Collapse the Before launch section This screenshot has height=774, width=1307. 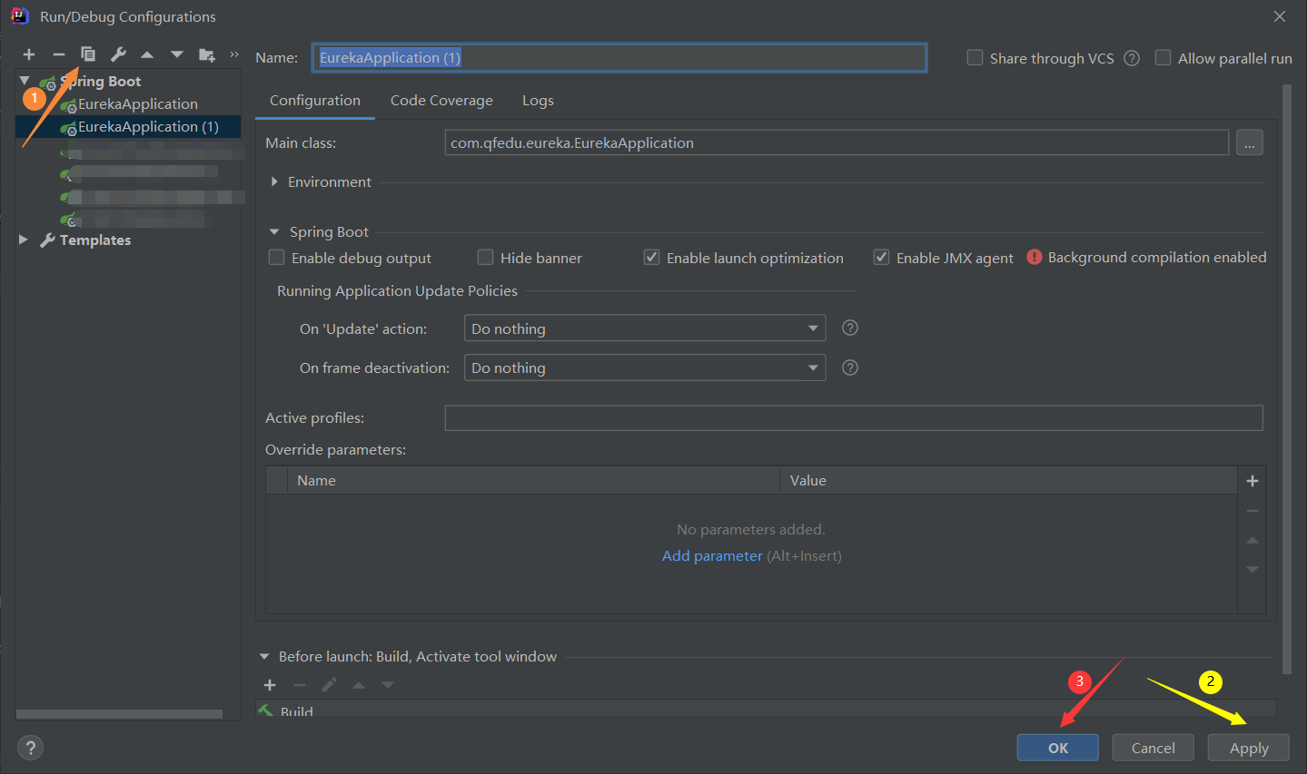tap(264, 656)
